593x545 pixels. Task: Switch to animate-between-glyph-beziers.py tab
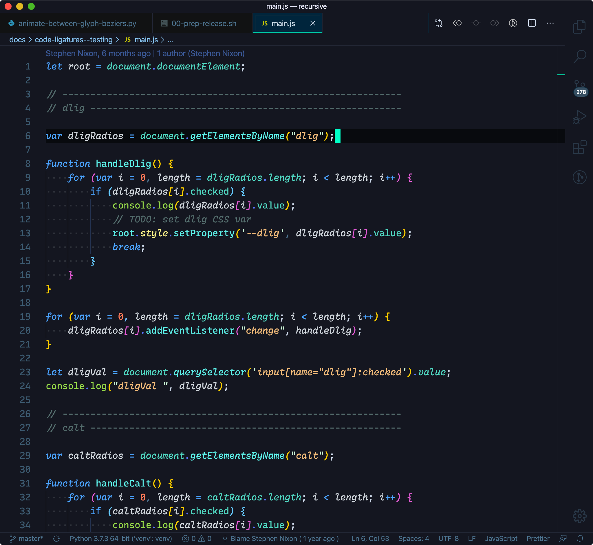pos(77,23)
